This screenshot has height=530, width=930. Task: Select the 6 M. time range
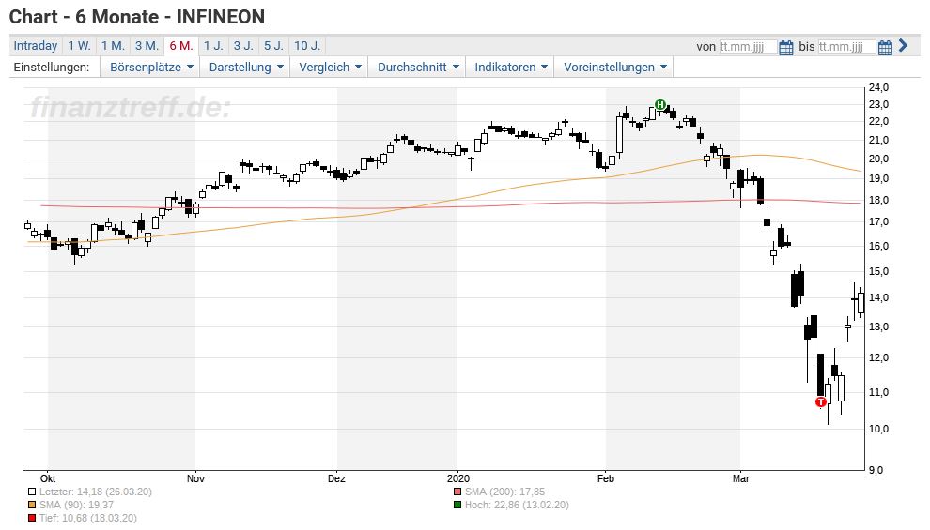click(181, 46)
